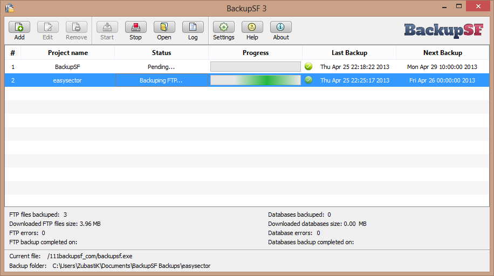Click 'FTP files backuped: 3' label

[38, 215]
